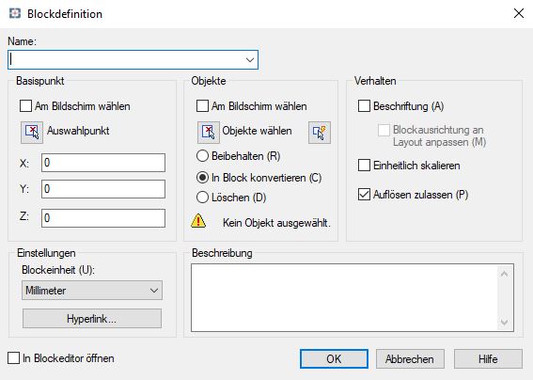Enable Am Bildschirm wählen under Basispunkt
This screenshot has height=380, width=533.
(x=25, y=105)
